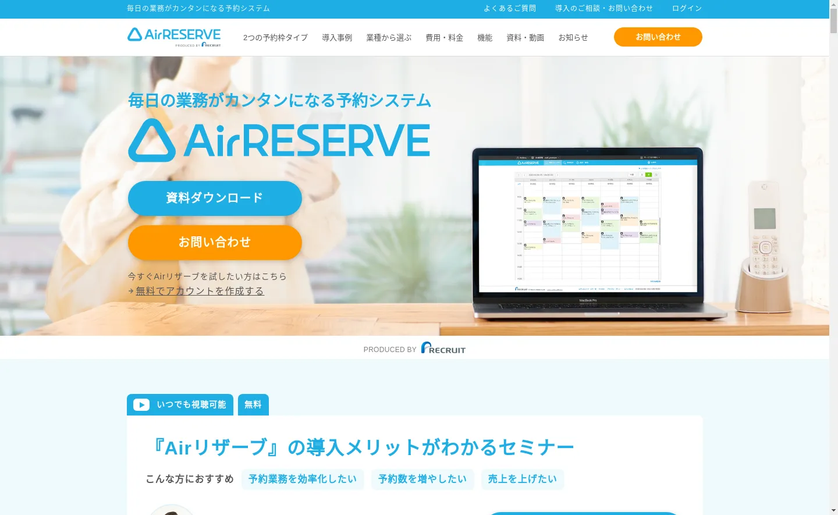Image resolution: width=838 pixels, height=515 pixels.
Task: Click the 予約数を増やしたい tag
Action: coord(422,479)
